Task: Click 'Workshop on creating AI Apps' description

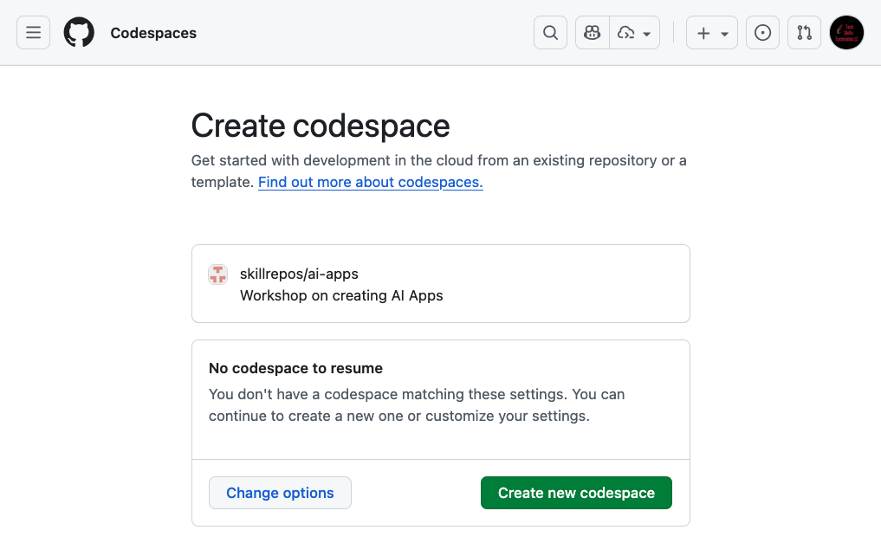Action: point(341,295)
